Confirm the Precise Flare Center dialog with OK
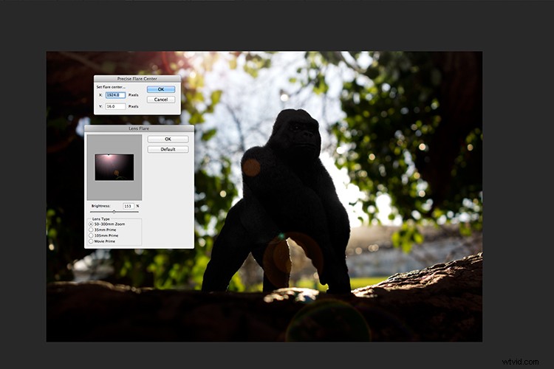Viewport: 554px width, 369px height. [161, 89]
